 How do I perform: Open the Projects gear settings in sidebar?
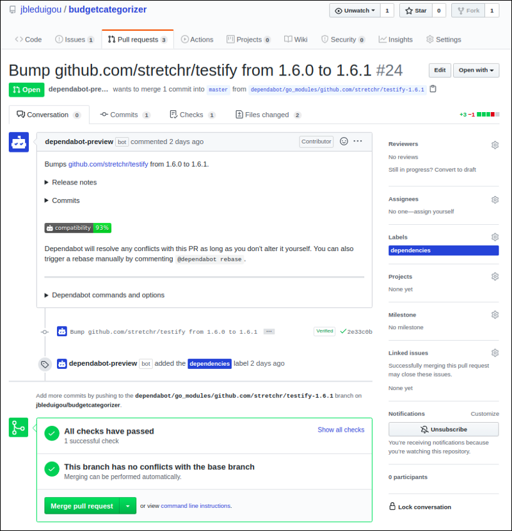coord(495,277)
